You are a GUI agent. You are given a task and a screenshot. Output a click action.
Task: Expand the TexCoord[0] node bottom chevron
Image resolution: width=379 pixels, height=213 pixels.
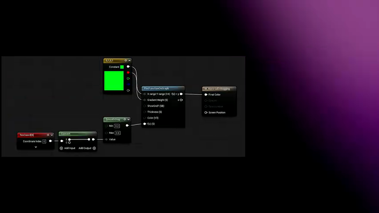36,147
